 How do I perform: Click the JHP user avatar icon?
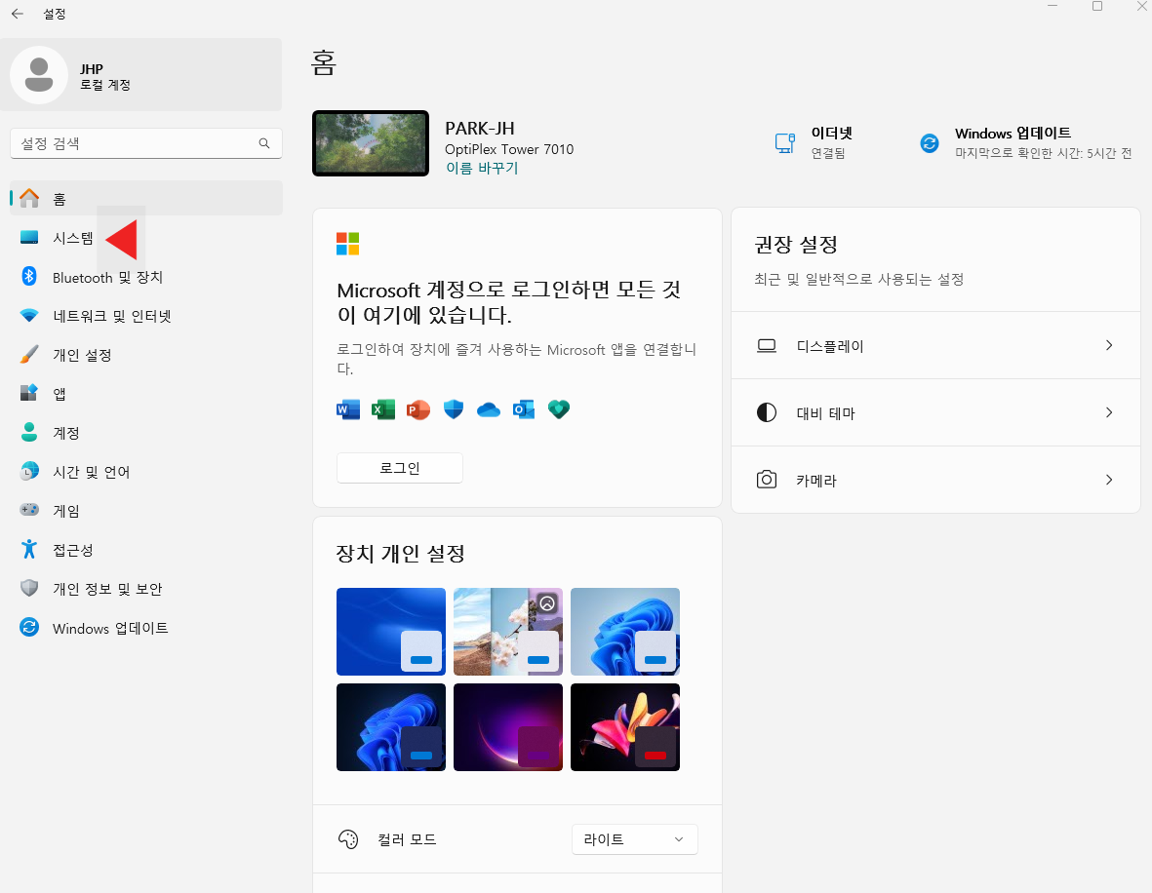pos(39,75)
